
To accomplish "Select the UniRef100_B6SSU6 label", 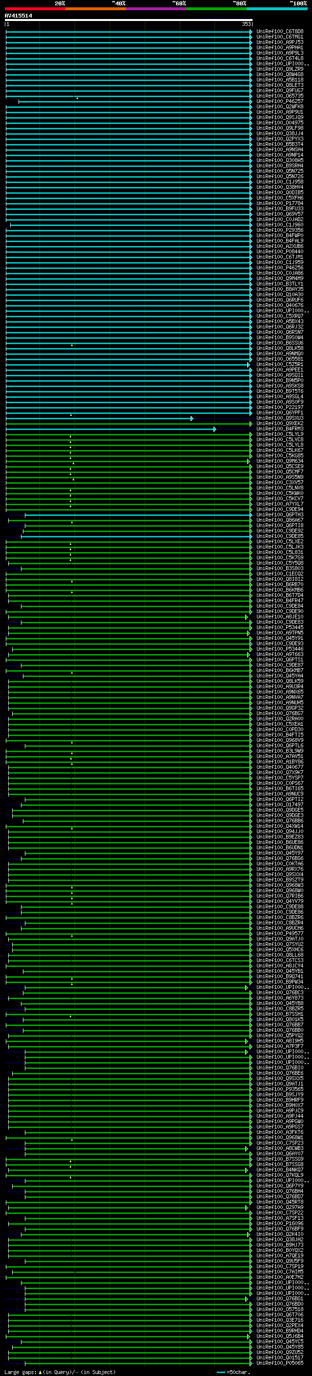I will pyautogui.click(x=280, y=343).
